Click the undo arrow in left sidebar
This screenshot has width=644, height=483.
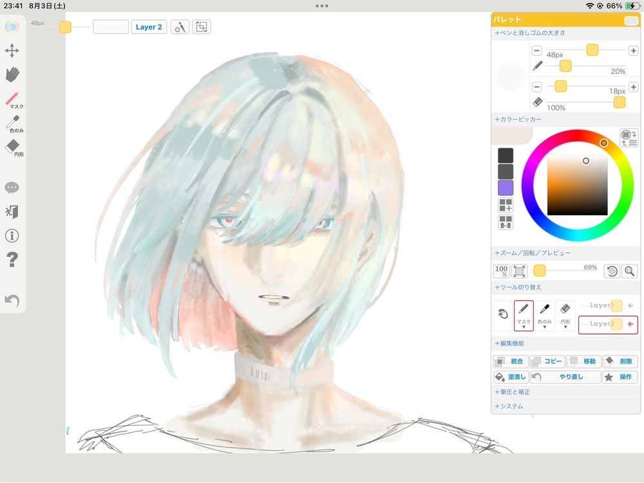pyautogui.click(x=12, y=301)
